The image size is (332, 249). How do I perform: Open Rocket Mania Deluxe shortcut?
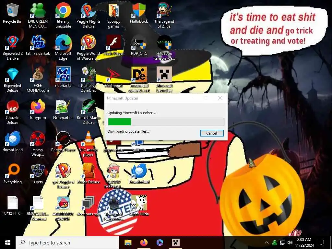[x=89, y=112]
